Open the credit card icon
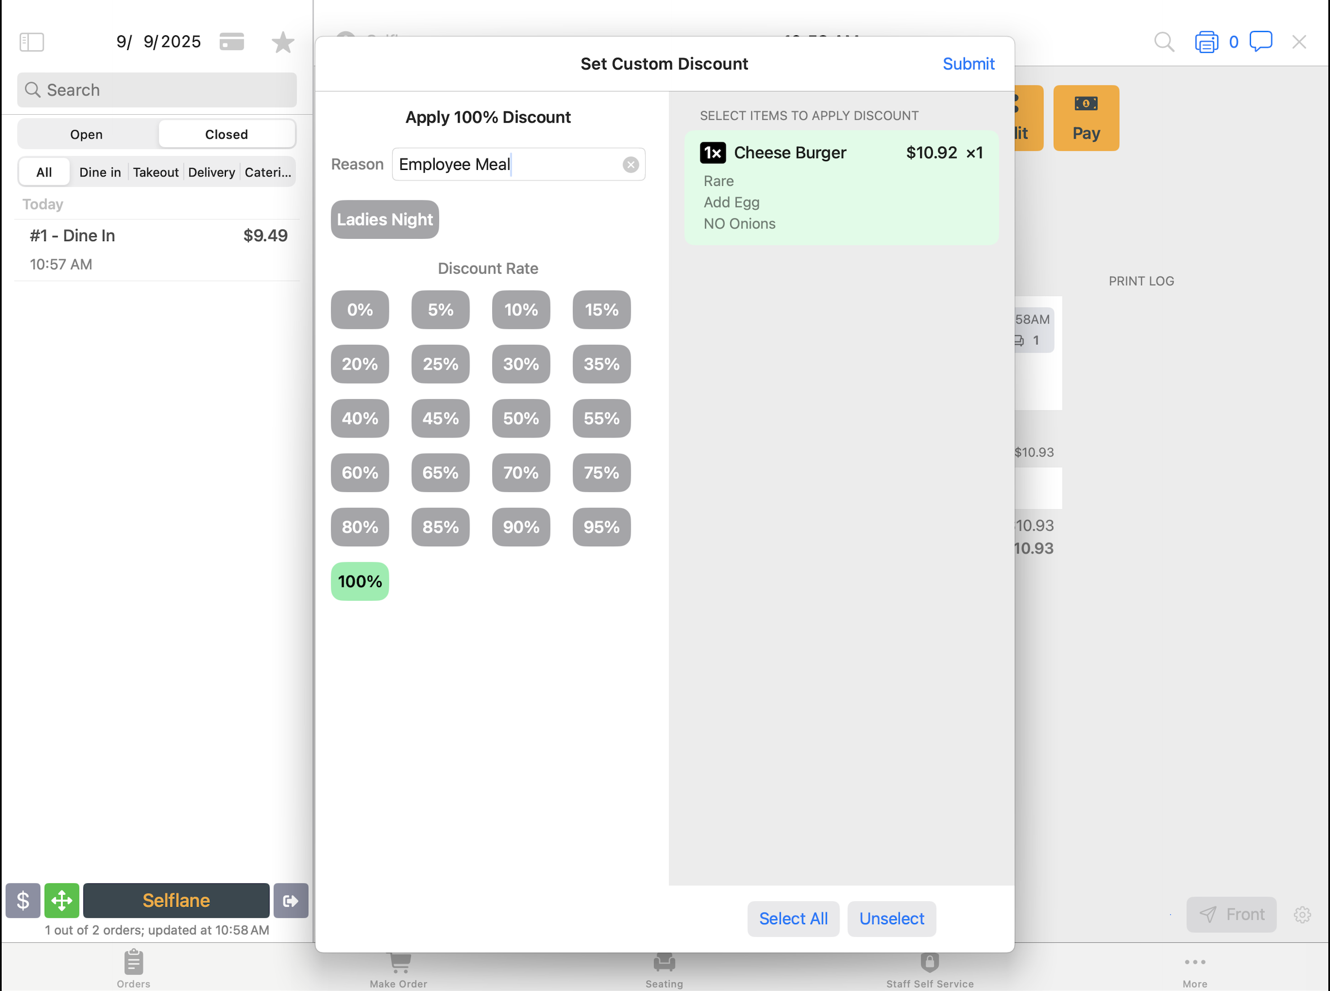Viewport: 1330px width, 991px height. [x=232, y=42]
